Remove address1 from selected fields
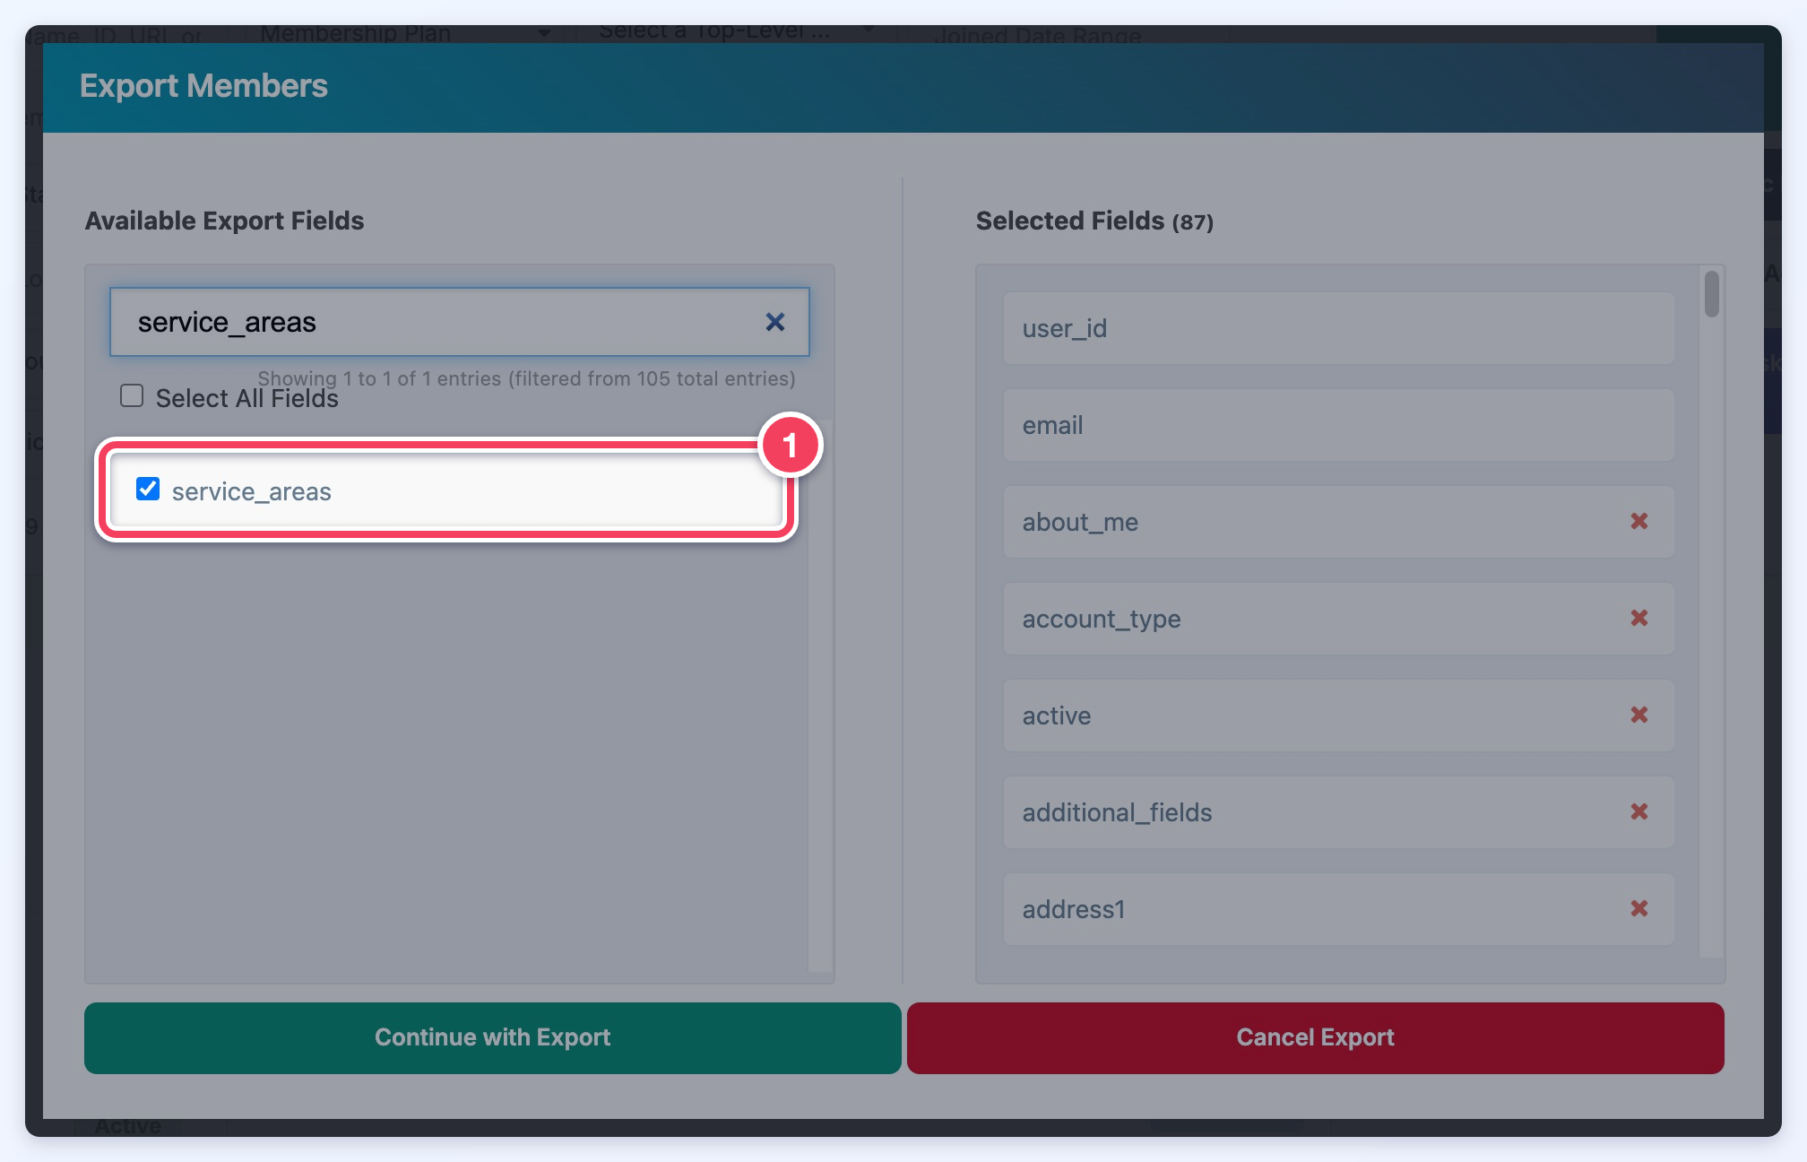The height and width of the screenshot is (1162, 1807). [x=1639, y=908]
